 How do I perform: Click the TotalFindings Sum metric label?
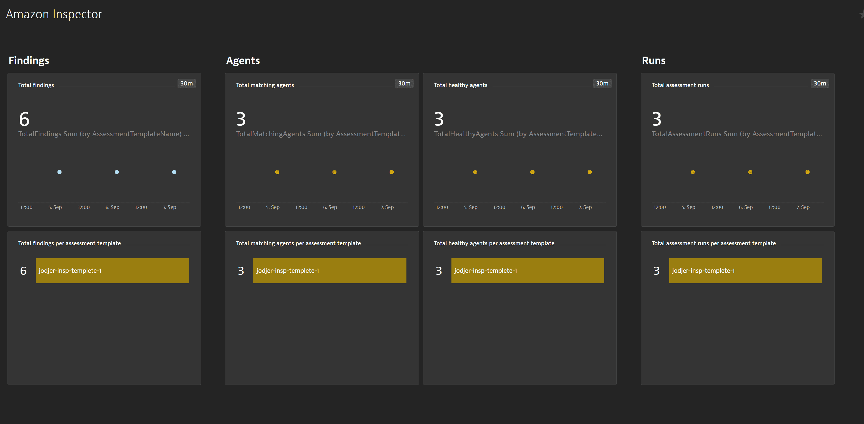(104, 134)
